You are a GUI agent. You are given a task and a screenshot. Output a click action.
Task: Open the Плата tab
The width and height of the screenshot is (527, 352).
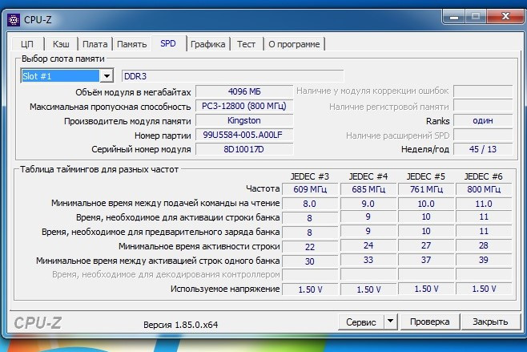(95, 44)
